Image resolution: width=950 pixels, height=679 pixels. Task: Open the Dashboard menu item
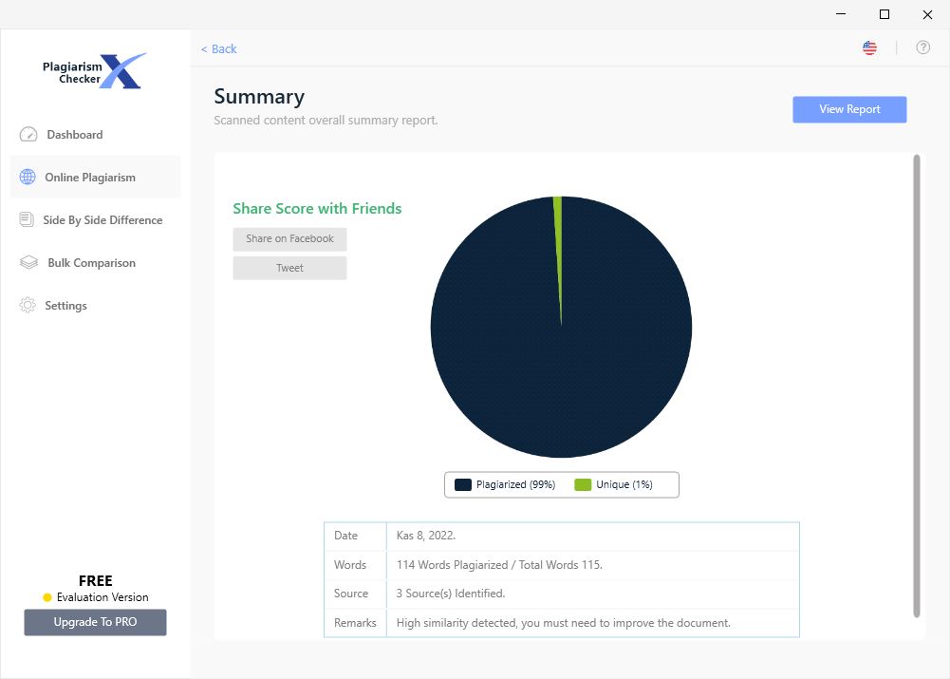(95, 135)
